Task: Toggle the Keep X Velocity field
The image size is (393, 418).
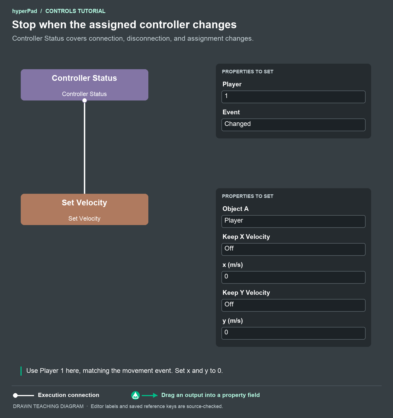Action: coord(293,249)
